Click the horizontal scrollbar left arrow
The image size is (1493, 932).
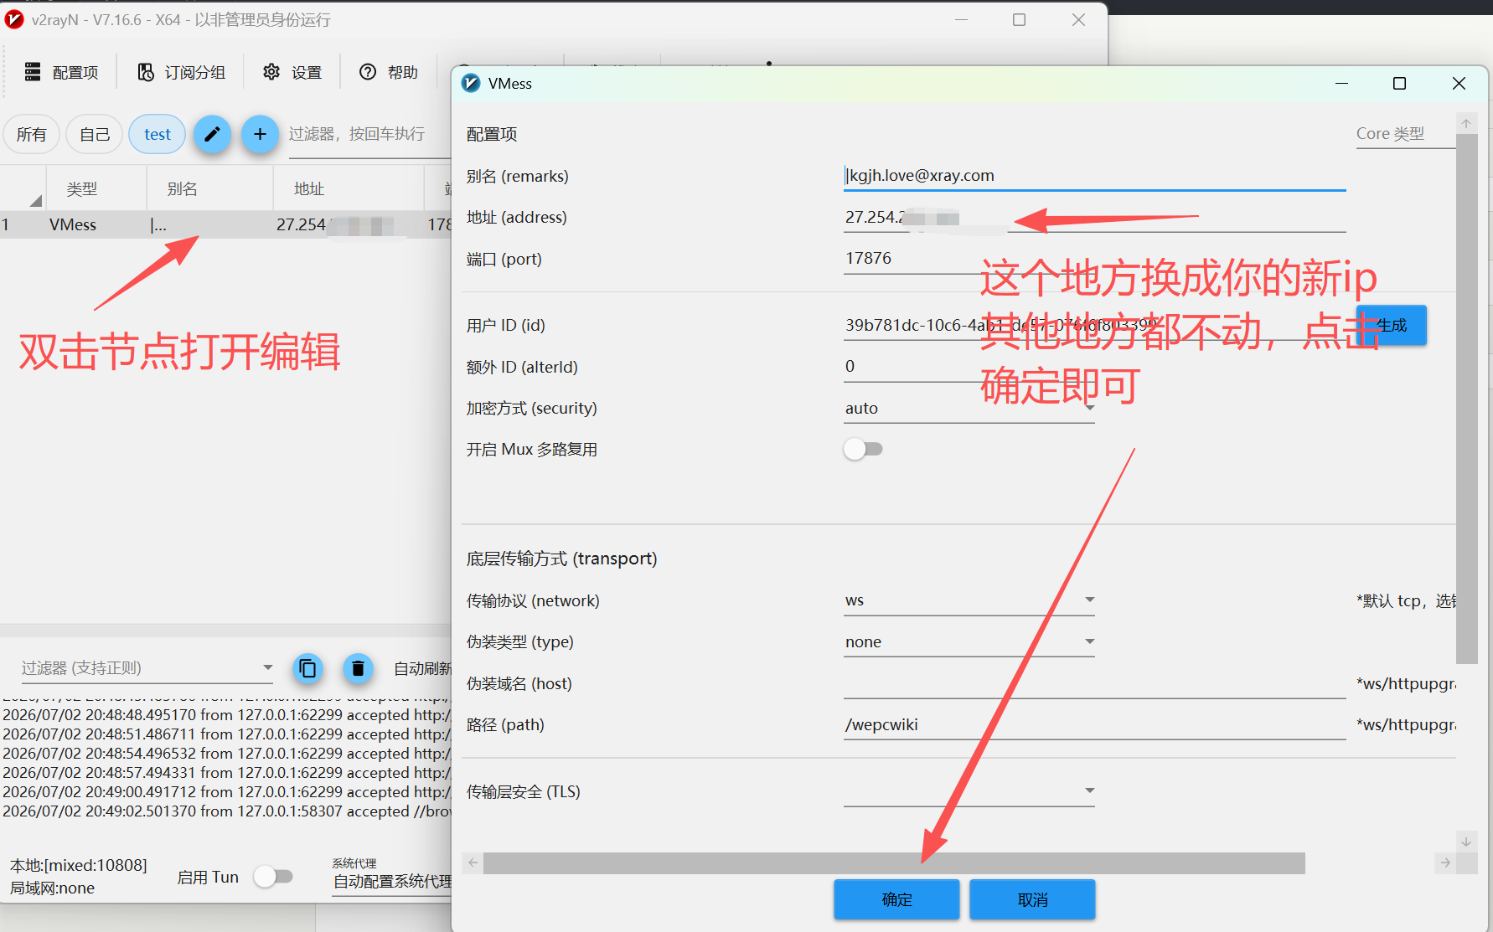tap(473, 863)
